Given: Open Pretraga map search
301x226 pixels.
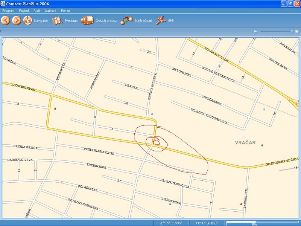Looking at the screenshot, I should pyautogui.click(x=58, y=20).
